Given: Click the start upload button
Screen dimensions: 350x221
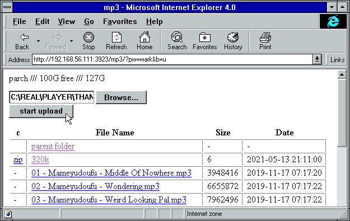Looking at the screenshot, I should (41, 111).
